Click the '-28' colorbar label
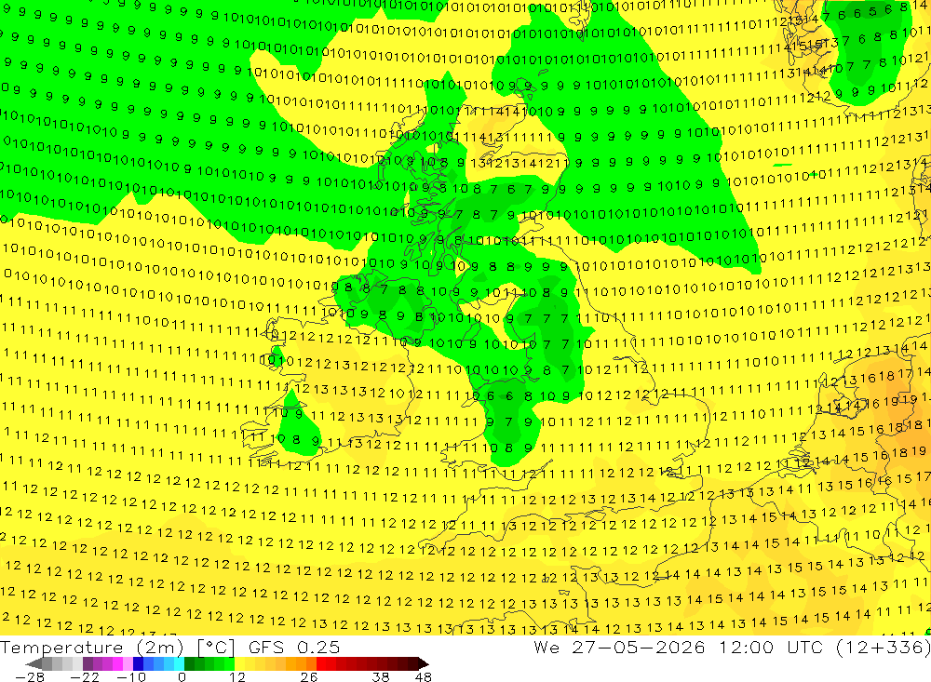The image size is (931, 682). [x=30, y=677]
